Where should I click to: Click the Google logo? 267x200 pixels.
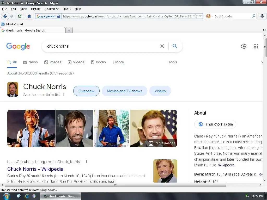click(18, 46)
